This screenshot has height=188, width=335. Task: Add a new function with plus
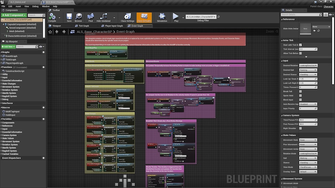point(44,67)
